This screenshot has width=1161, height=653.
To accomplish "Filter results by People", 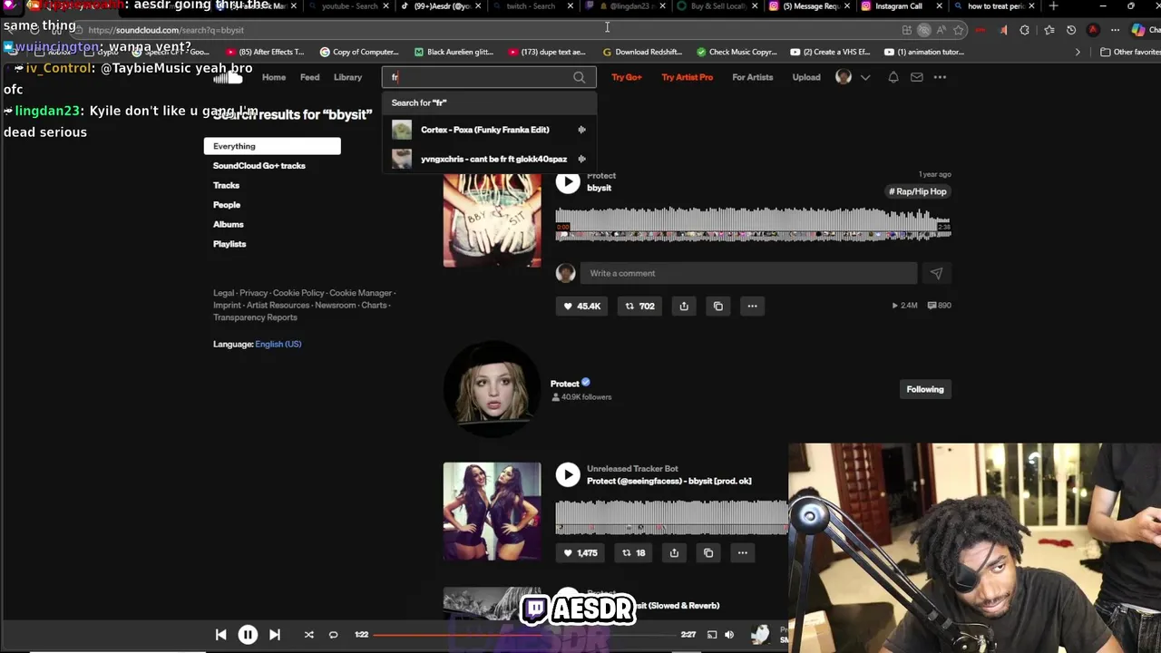I will pyautogui.click(x=227, y=205).
